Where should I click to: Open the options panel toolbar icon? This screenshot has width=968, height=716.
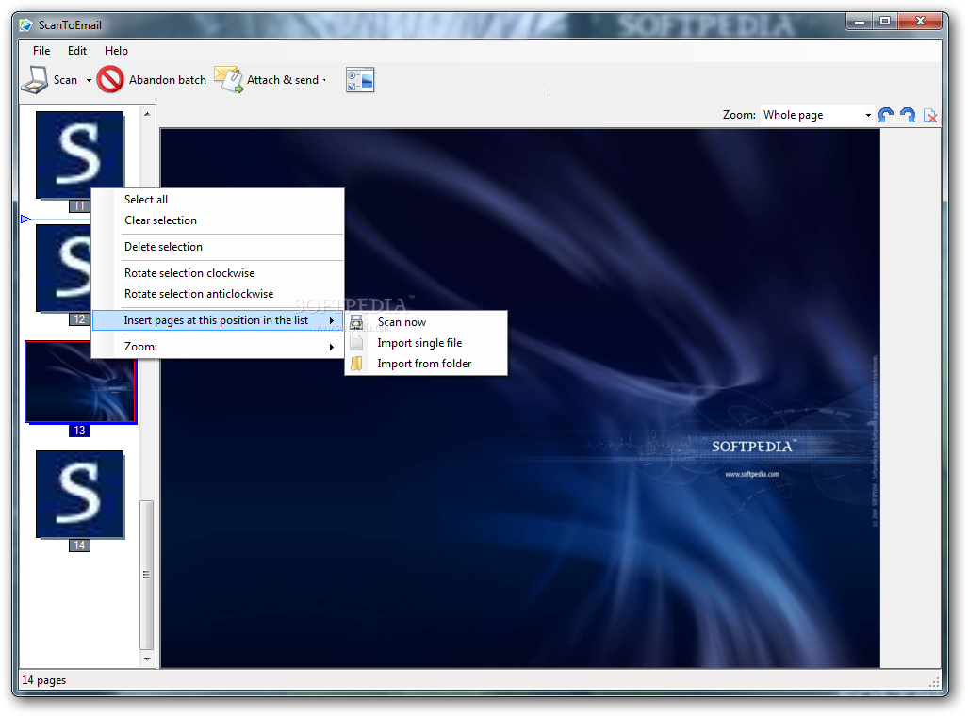(x=360, y=80)
